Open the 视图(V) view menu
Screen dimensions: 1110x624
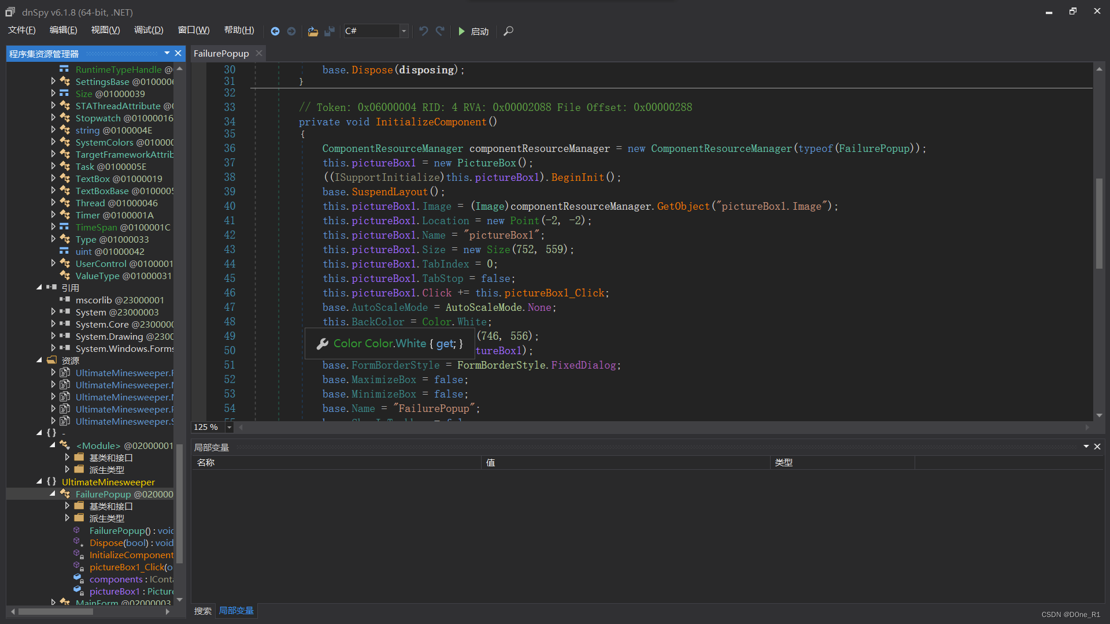coord(105,30)
